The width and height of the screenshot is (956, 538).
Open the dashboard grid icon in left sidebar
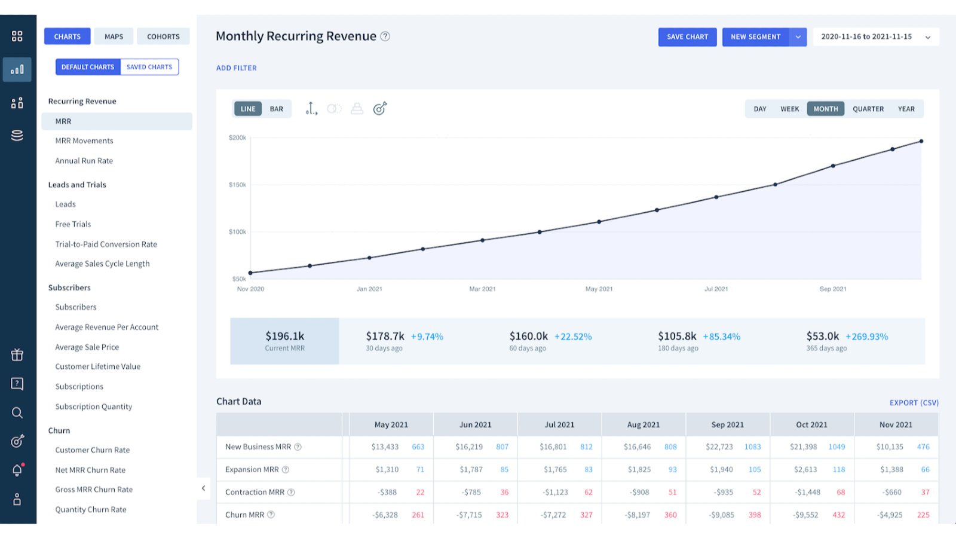point(17,36)
